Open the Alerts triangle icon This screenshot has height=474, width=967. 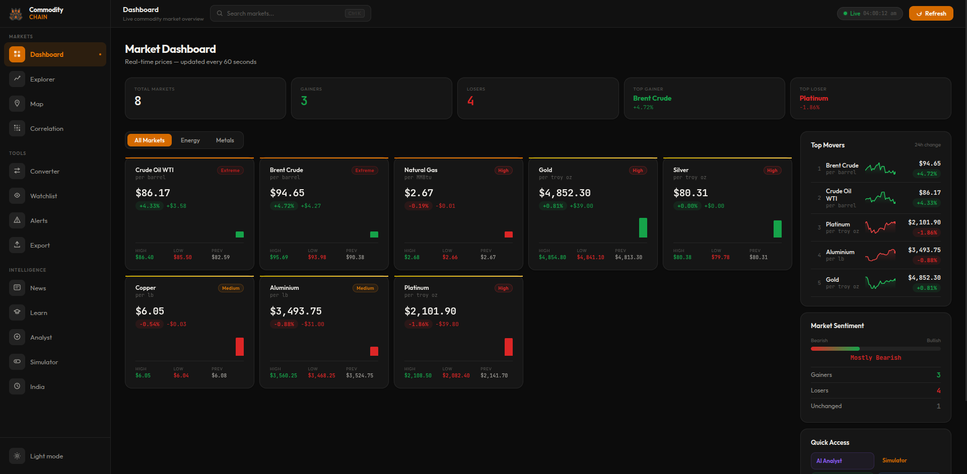click(17, 220)
